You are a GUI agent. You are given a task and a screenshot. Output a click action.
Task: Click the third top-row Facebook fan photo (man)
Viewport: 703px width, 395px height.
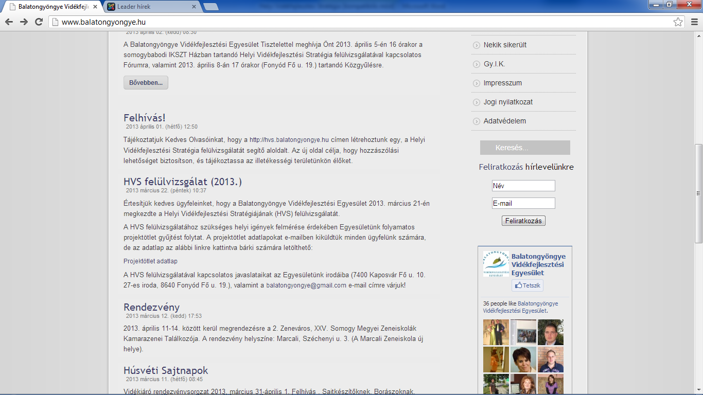551,332
